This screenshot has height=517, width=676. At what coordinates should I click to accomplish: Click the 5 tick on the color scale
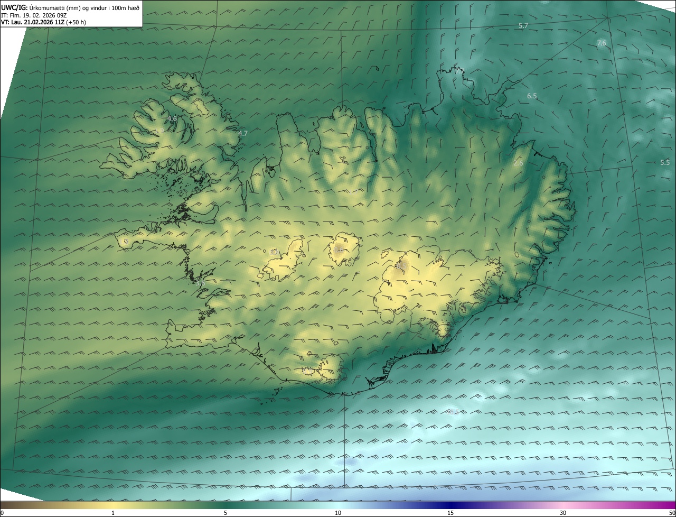point(226,513)
